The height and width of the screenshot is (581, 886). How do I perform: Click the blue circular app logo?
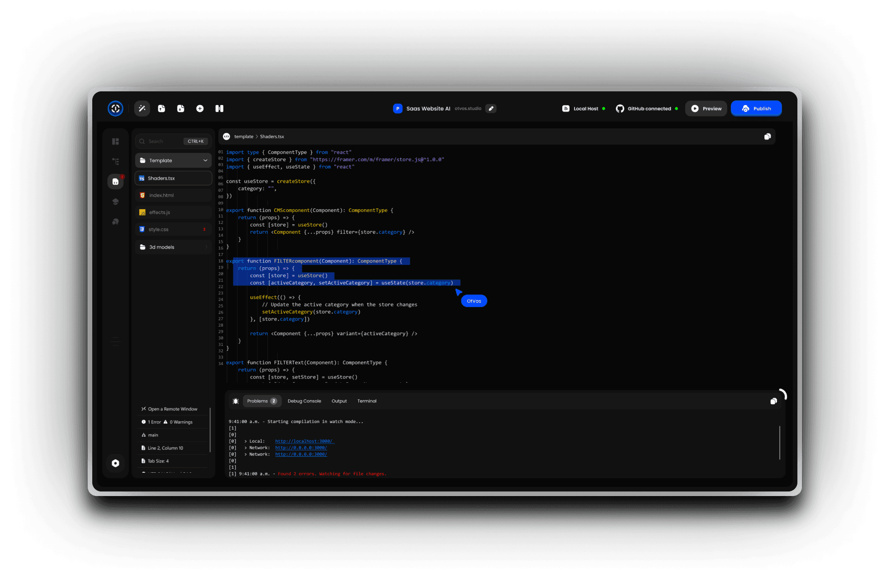116,109
